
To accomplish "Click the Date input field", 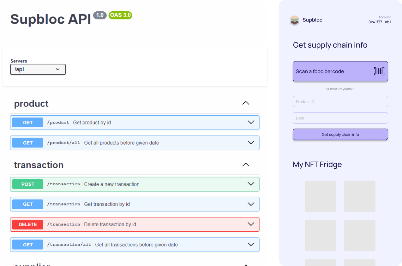I will point(340,118).
